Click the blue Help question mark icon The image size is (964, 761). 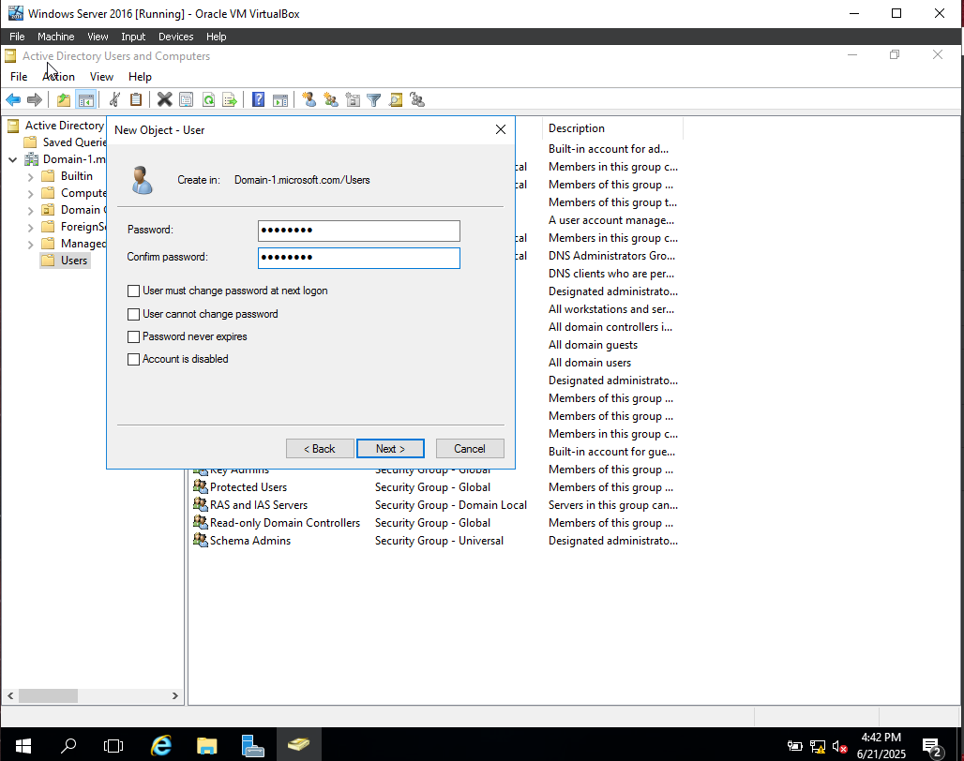[258, 99]
